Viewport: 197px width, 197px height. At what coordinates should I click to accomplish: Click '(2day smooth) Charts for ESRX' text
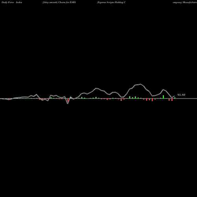click(59, 2)
